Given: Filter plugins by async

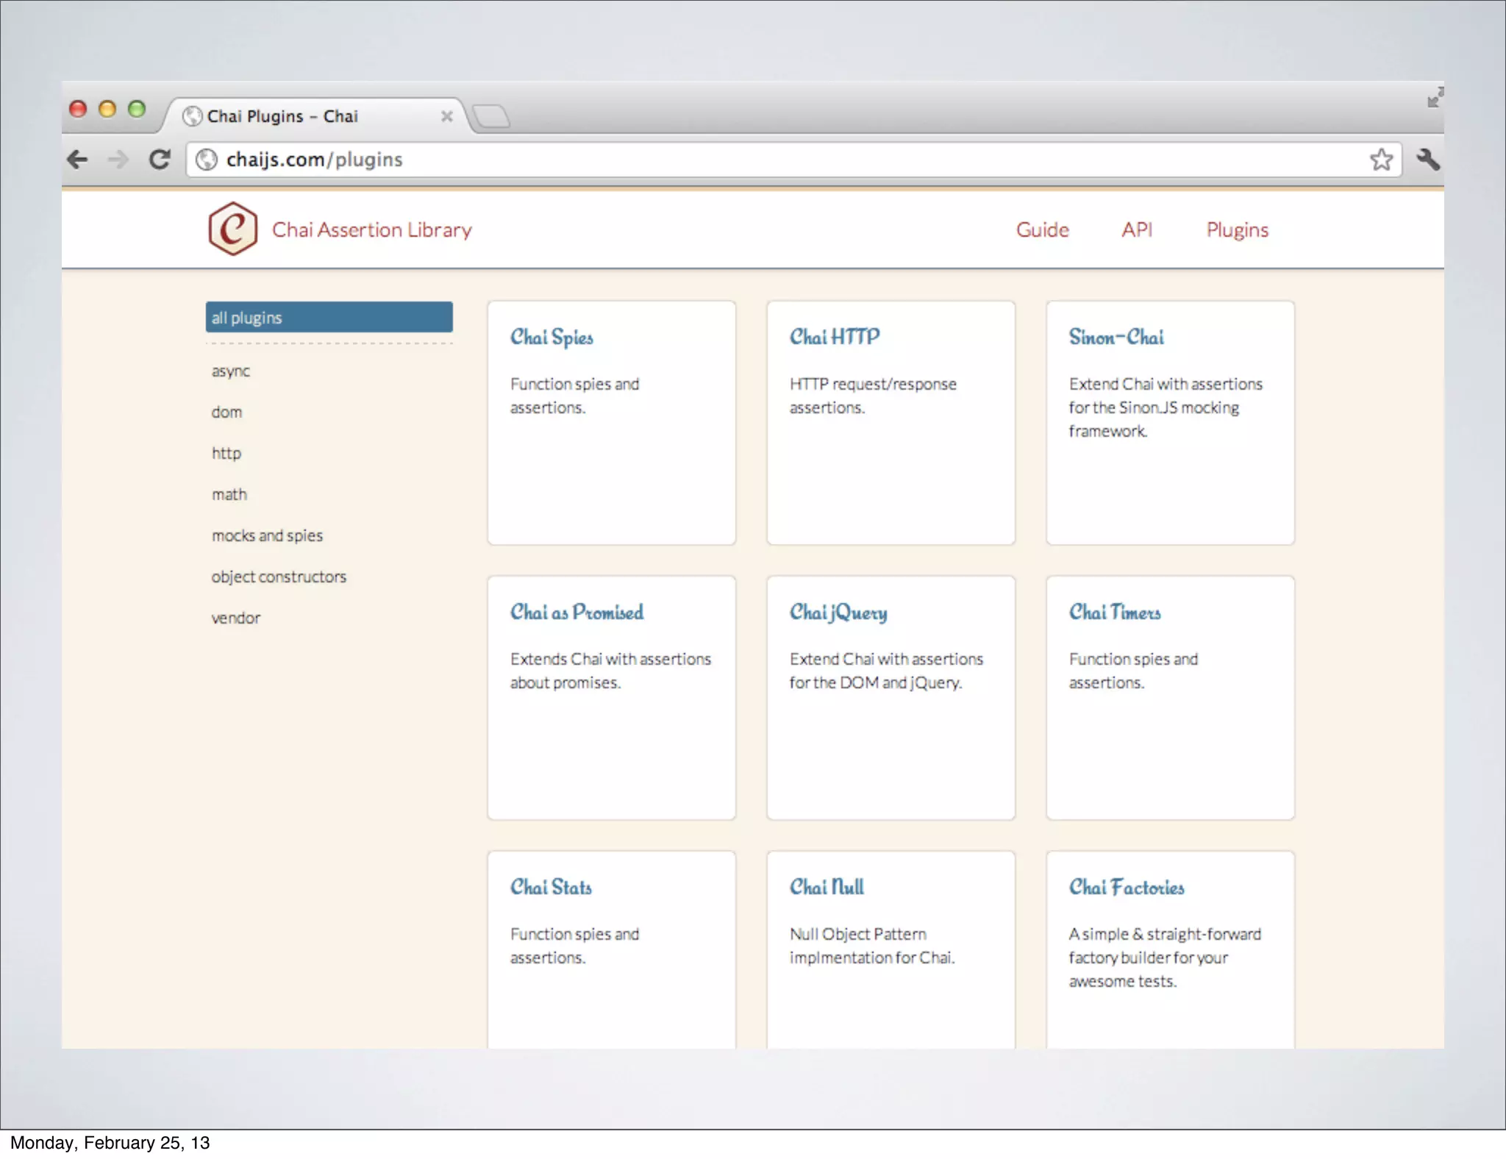Looking at the screenshot, I should coord(231,371).
